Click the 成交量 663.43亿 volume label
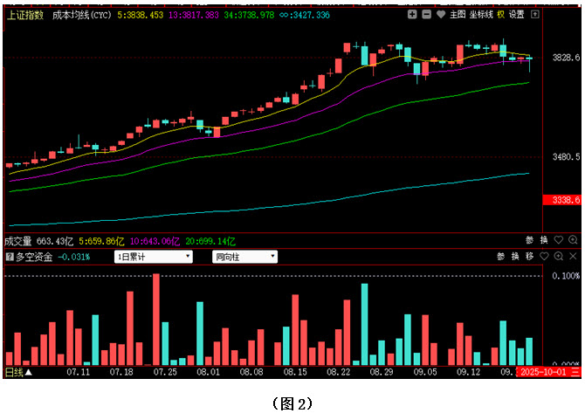Viewport: 585px width, 420px height. click(38, 241)
